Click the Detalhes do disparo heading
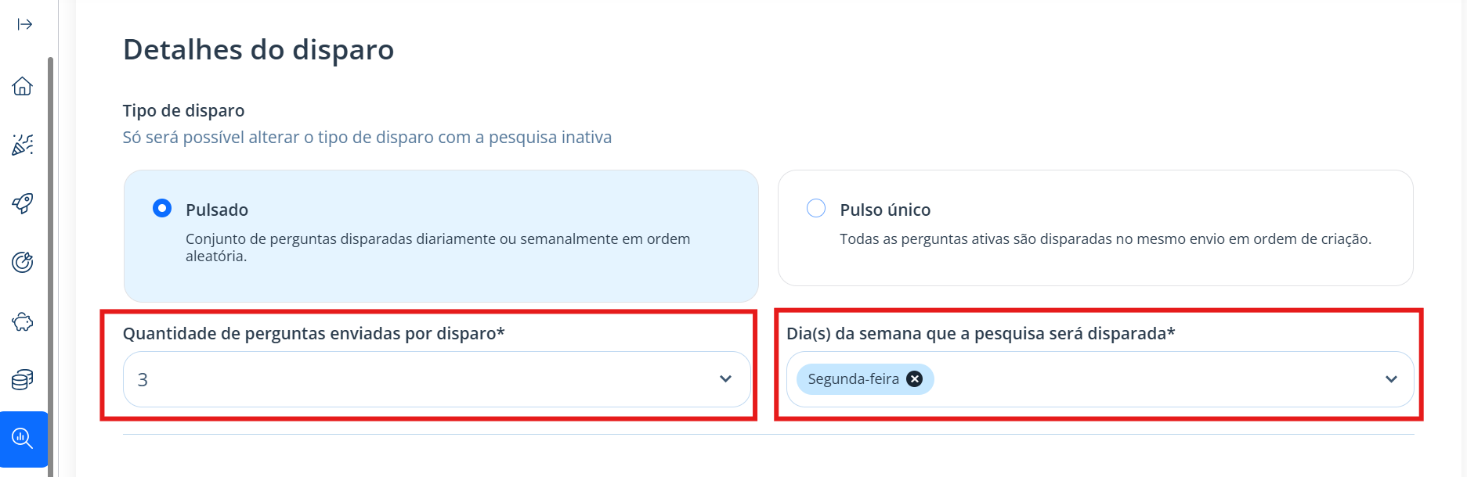 pyautogui.click(x=258, y=49)
